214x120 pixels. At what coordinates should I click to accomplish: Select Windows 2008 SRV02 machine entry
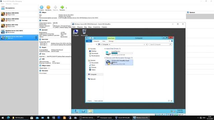tap(19, 20)
